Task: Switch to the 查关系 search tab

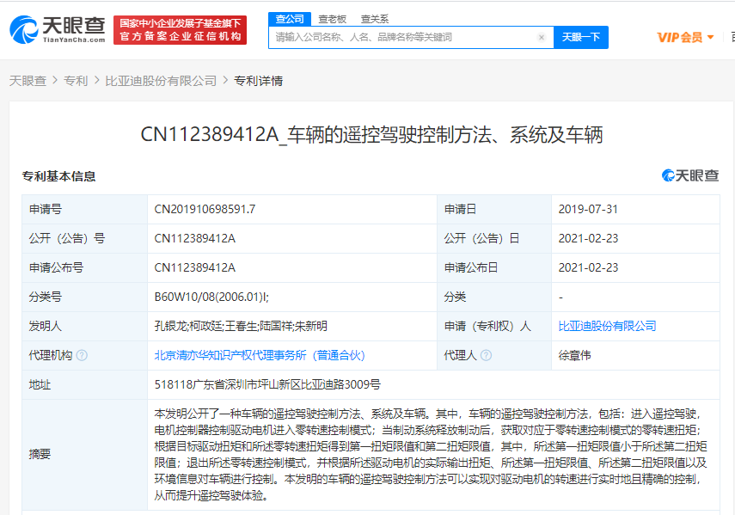Action: [374, 18]
